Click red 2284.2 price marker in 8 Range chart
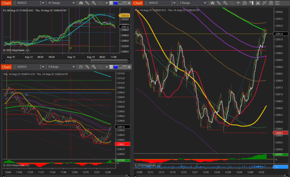 (122, 144)
